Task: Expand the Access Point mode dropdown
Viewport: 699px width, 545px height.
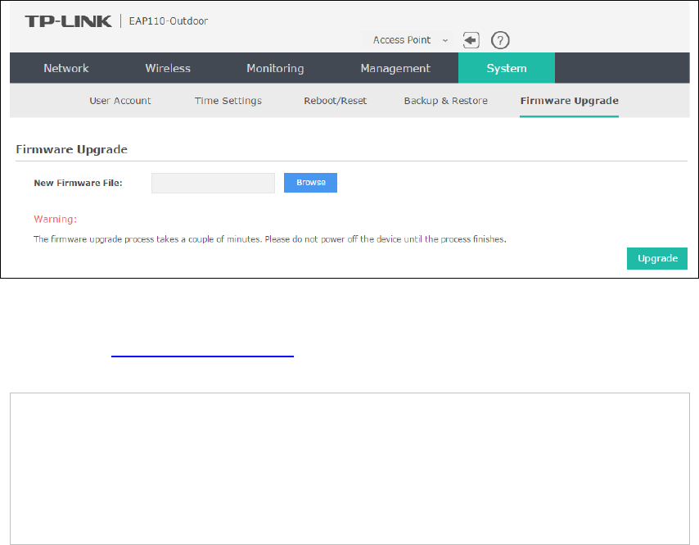Action: (408, 40)
